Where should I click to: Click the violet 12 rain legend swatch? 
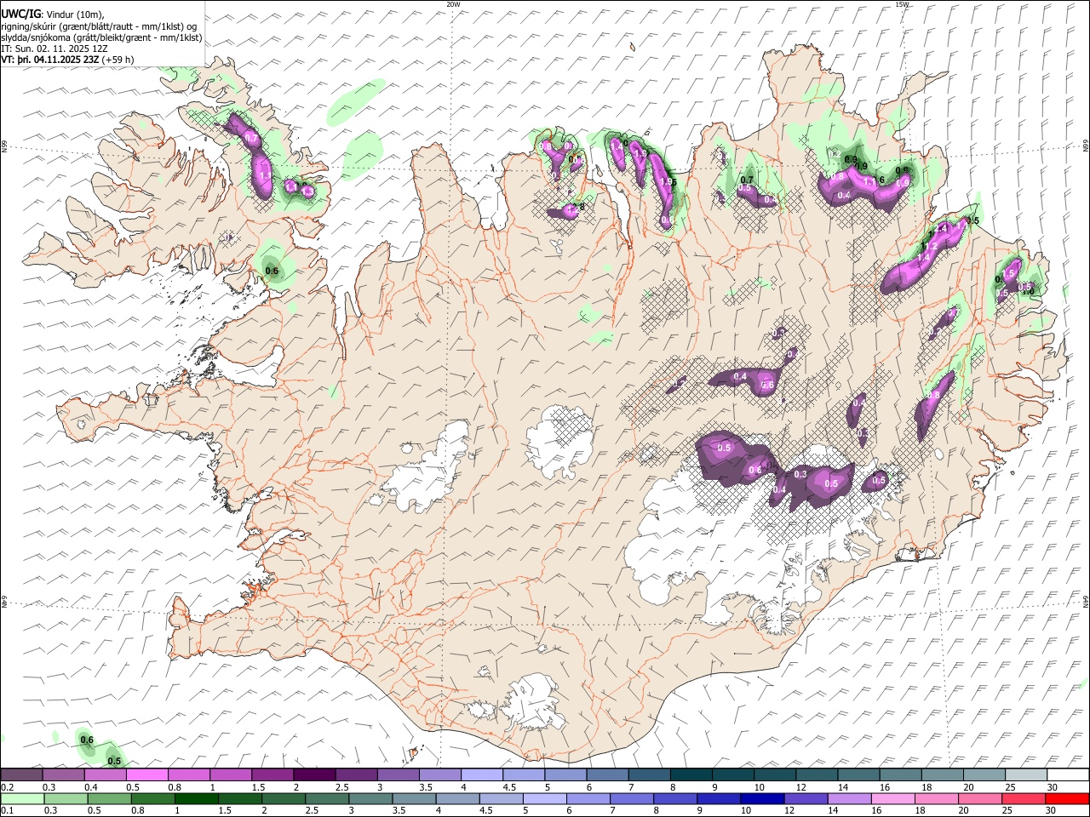coord(806,798)
